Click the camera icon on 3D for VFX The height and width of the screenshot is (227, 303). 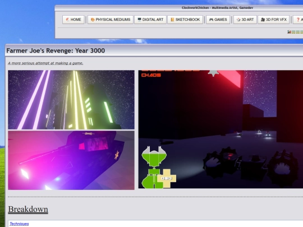coord(263,20)
